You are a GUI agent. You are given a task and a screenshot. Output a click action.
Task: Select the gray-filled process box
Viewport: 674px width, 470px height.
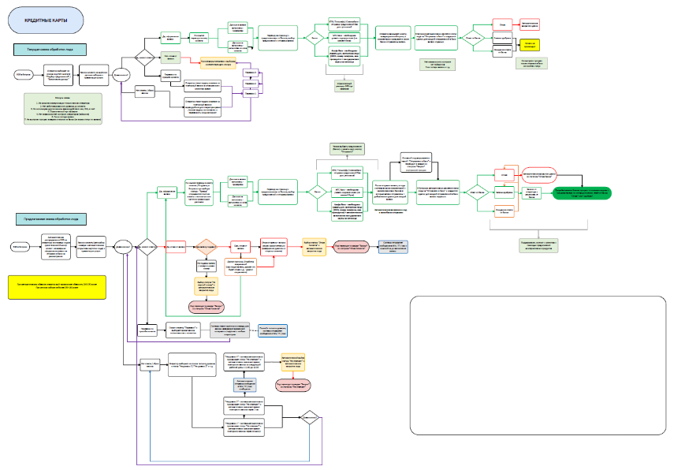(x=229, y=330)
